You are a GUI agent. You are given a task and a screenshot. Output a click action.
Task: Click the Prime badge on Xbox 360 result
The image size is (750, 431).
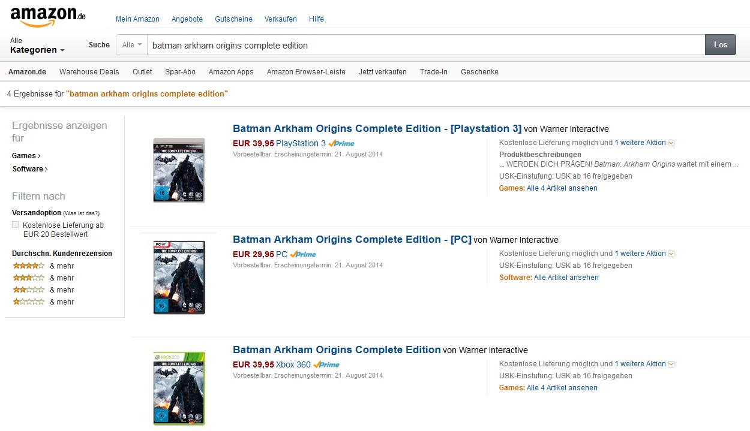tap(326, 364)
